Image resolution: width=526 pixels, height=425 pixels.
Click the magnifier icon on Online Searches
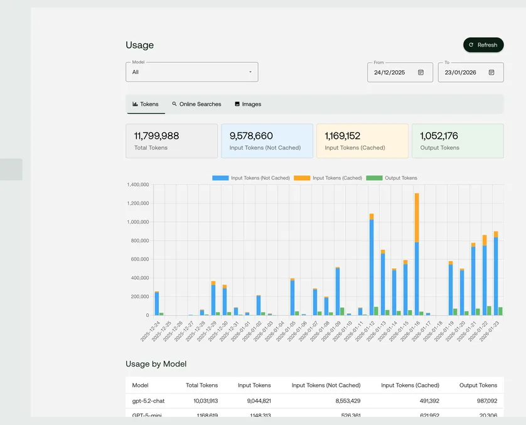tap(174, 104)
